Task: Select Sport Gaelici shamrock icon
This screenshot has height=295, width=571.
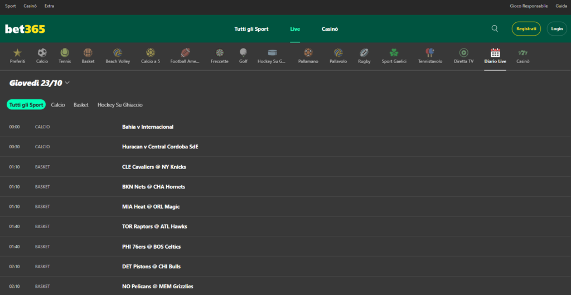Action: [394, 53]
